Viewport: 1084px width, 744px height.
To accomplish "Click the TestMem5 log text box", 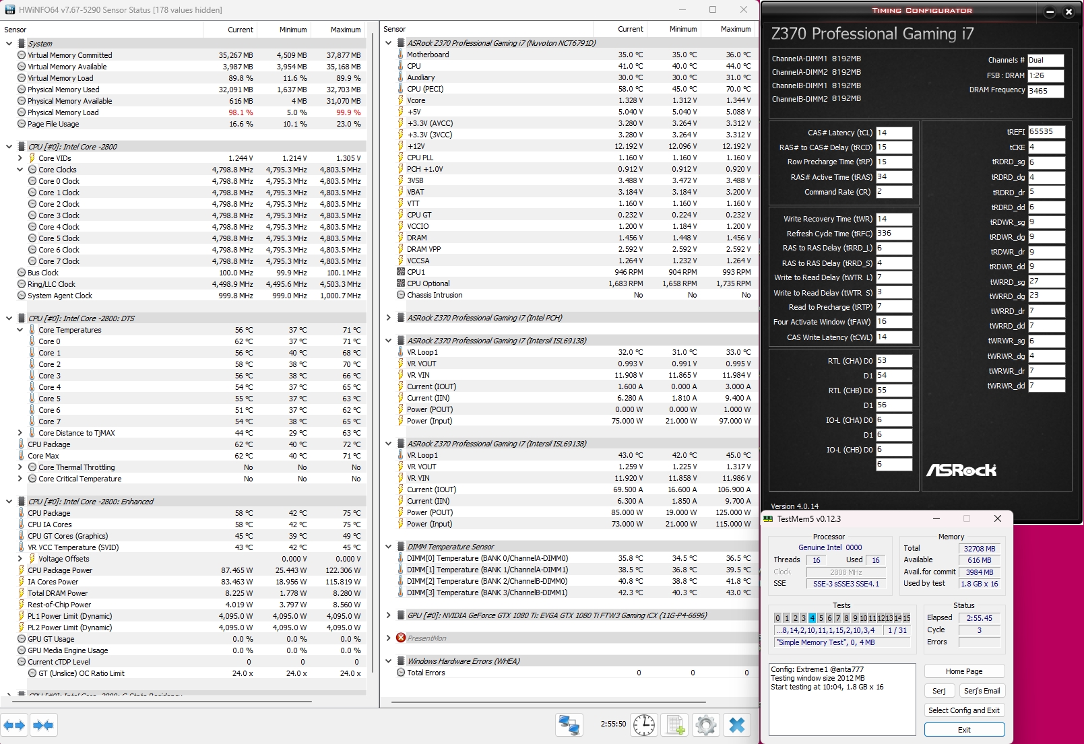I will 842,699.
